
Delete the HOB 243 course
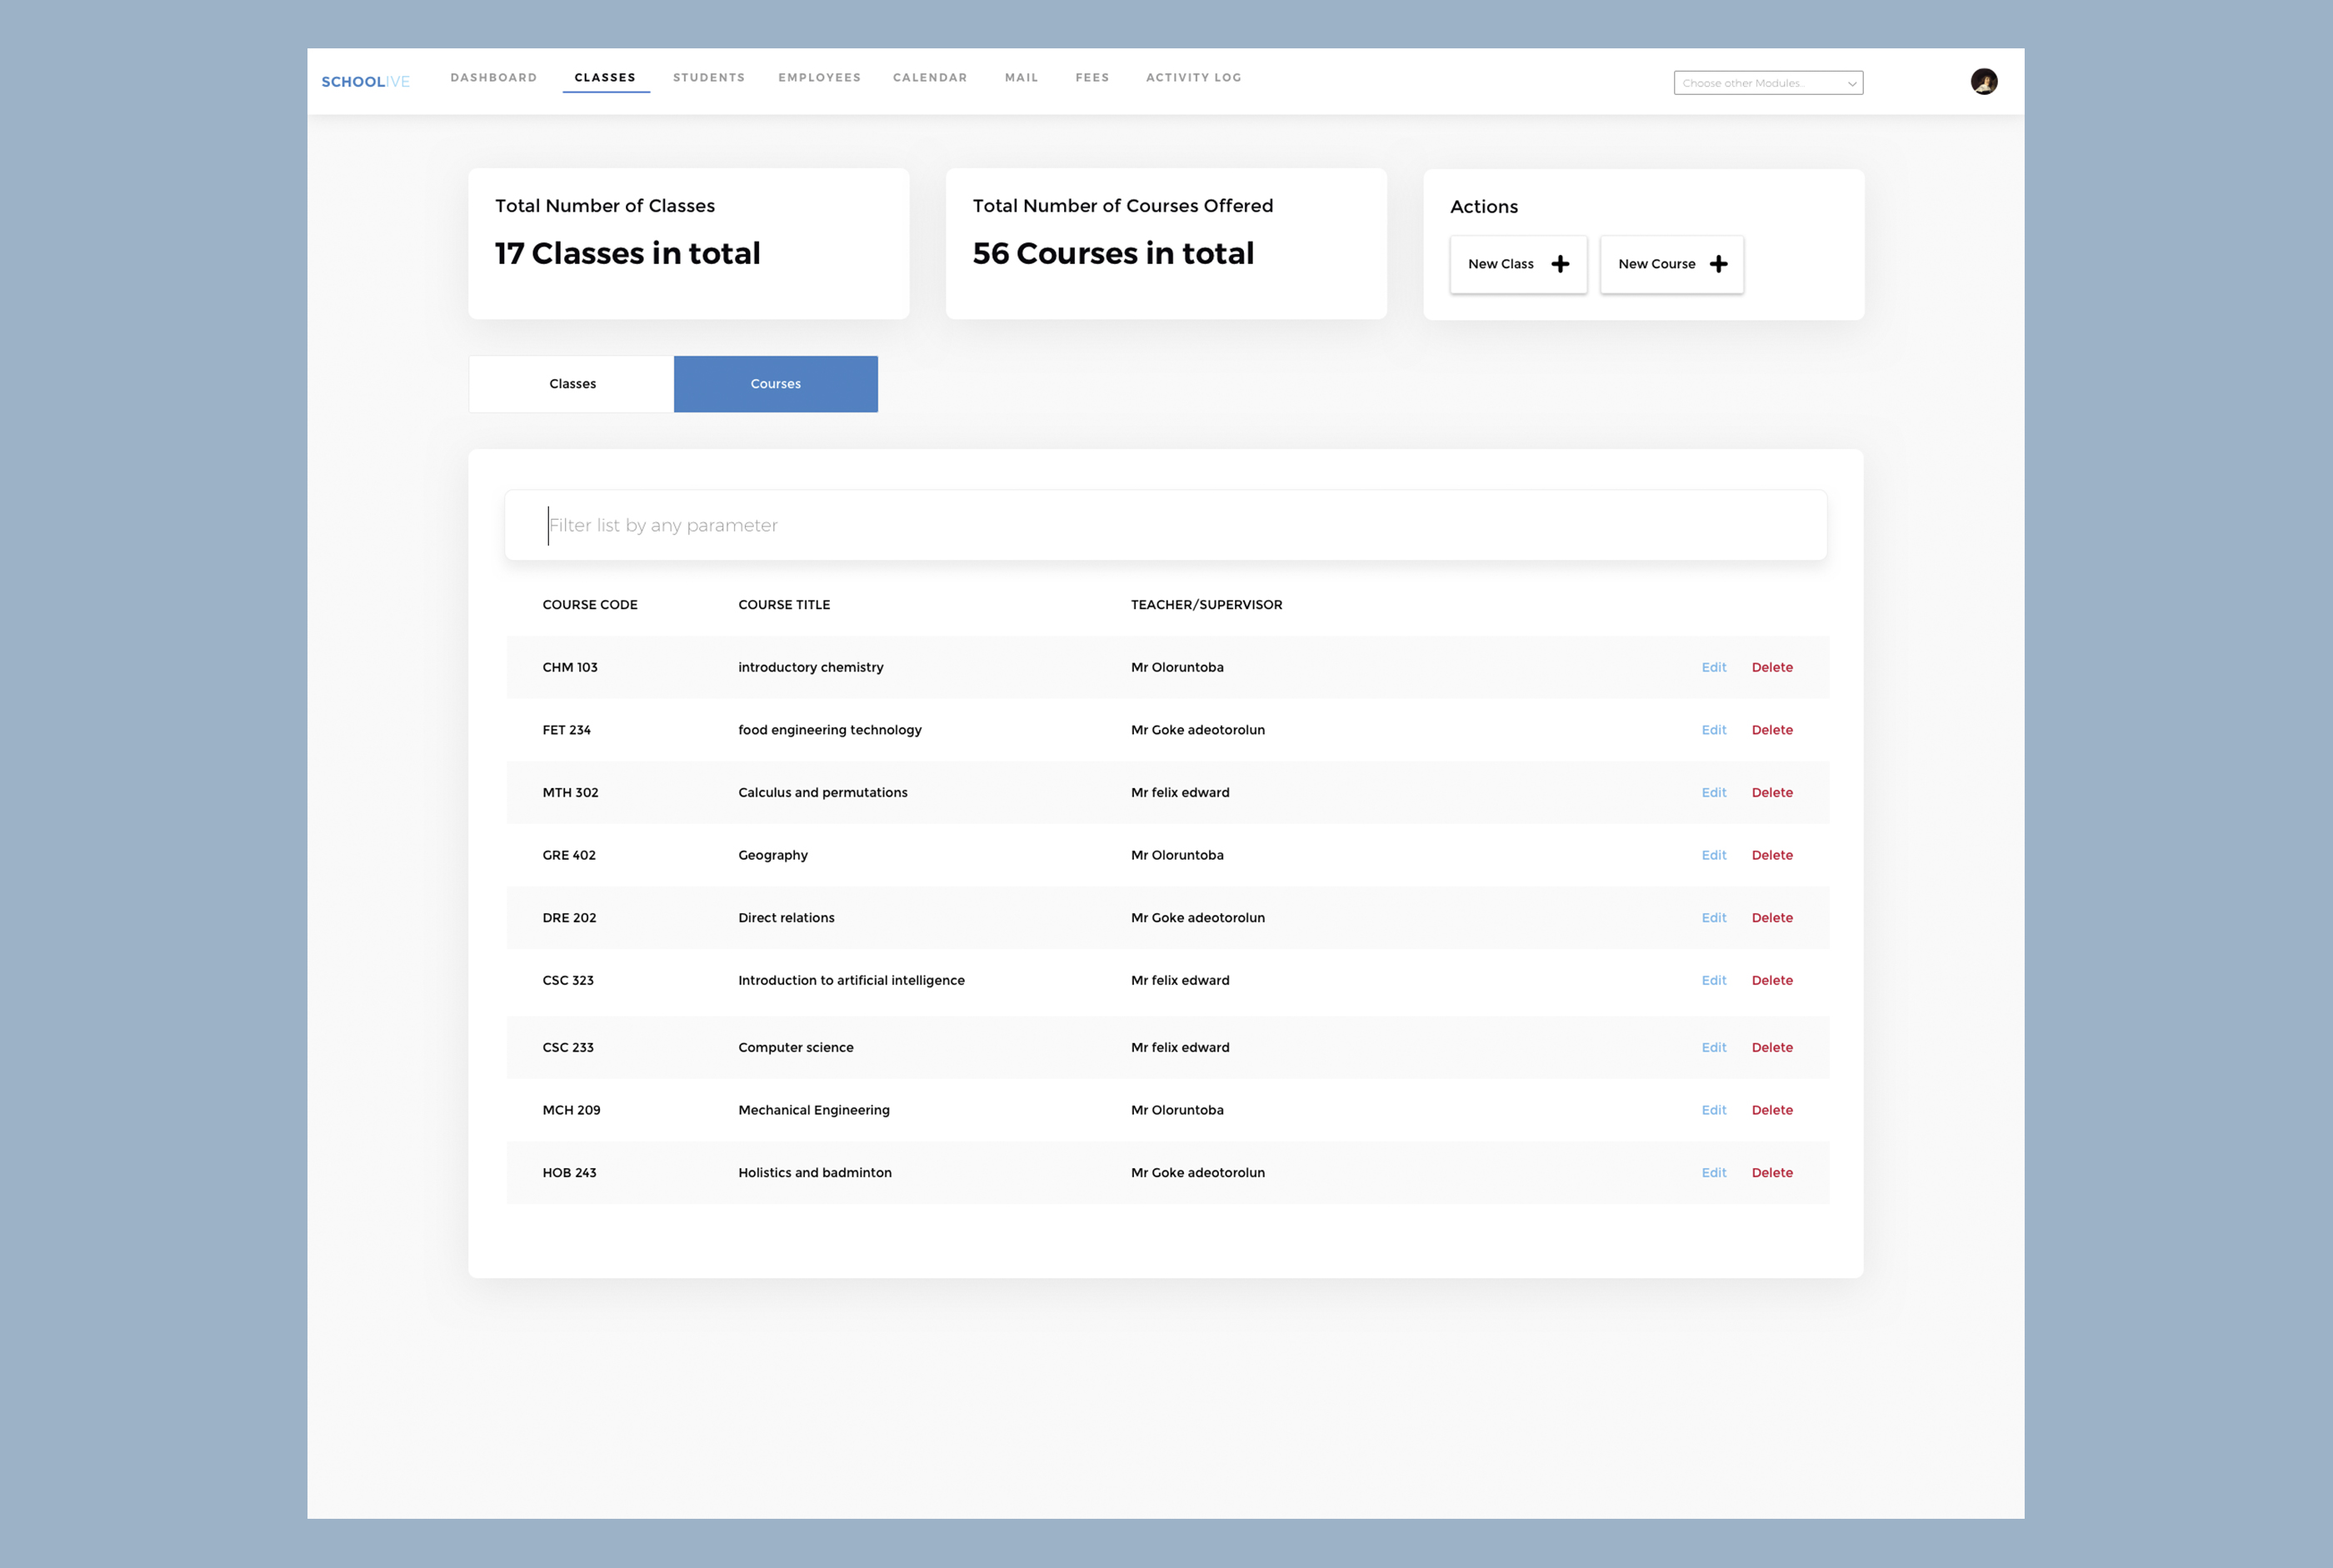pos(1772,1173)
